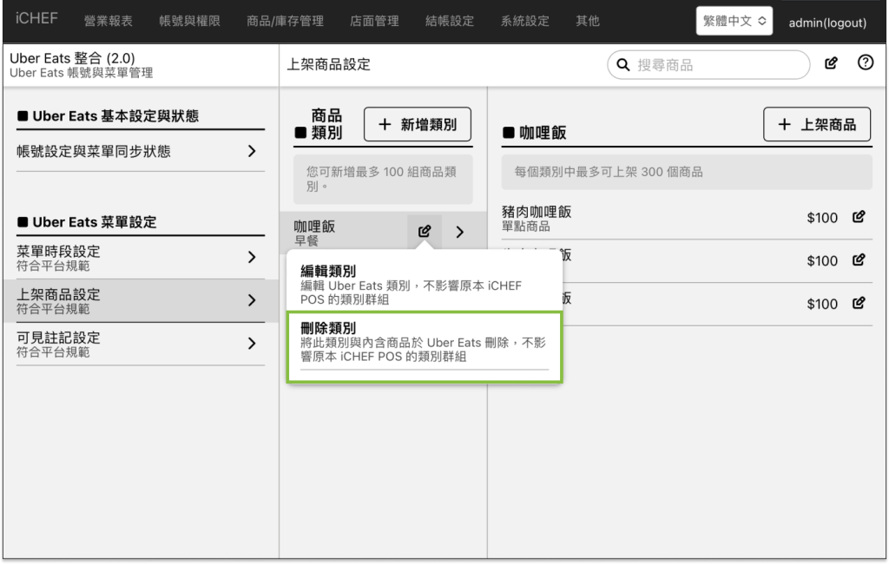
Task: Open the help question mark icon
Action: point(865,63)
